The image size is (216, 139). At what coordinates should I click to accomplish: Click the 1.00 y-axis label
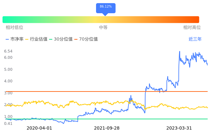[8, 117]
